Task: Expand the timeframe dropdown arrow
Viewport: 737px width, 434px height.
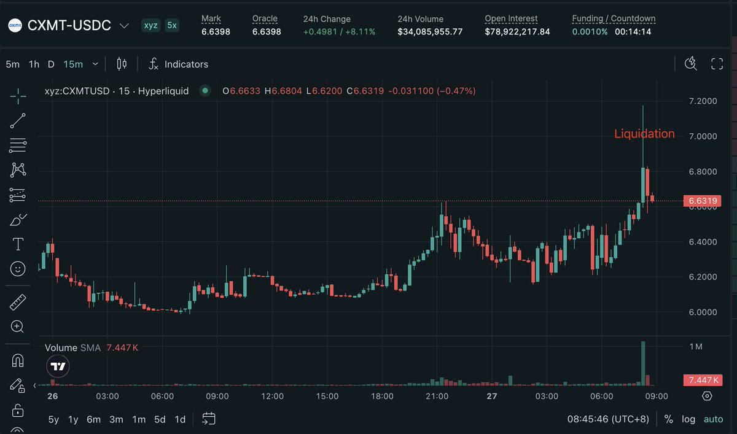Action: click(95, 64)
